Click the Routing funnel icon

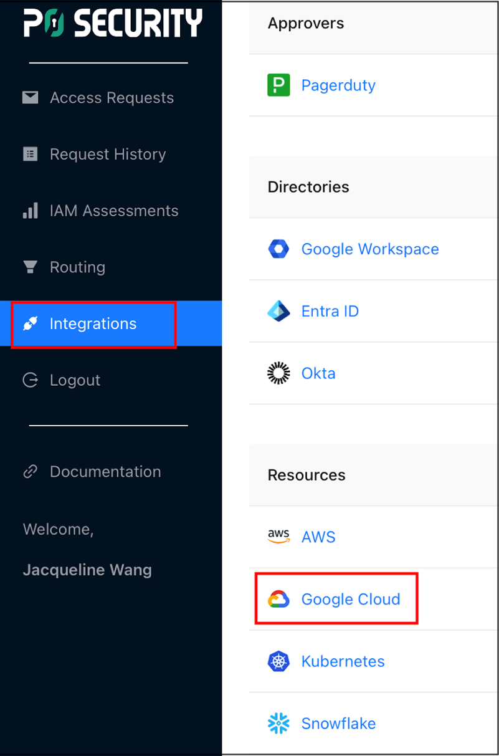tap(31, 267)
